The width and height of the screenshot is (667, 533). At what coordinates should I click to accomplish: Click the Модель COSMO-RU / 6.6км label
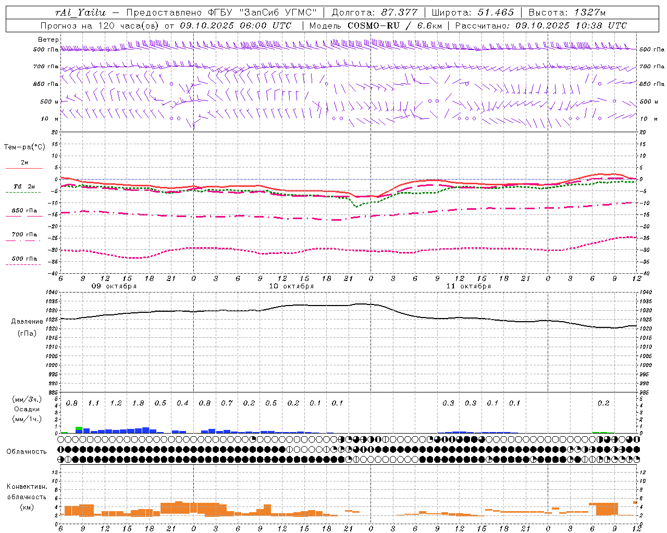[x=375, y=26]
